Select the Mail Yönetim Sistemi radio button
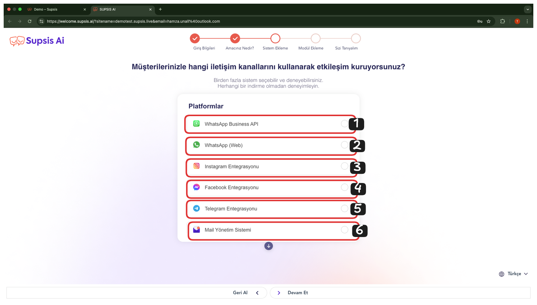The image size is (537, 305). pyautogui.click(x=344, y=230)
